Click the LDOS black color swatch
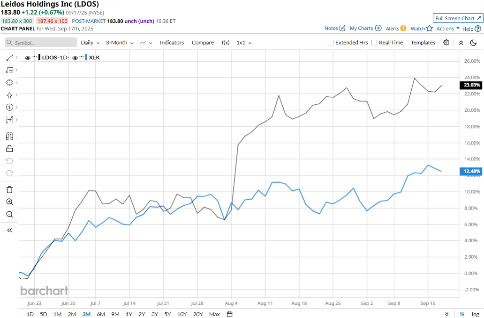 click(39, 57)
